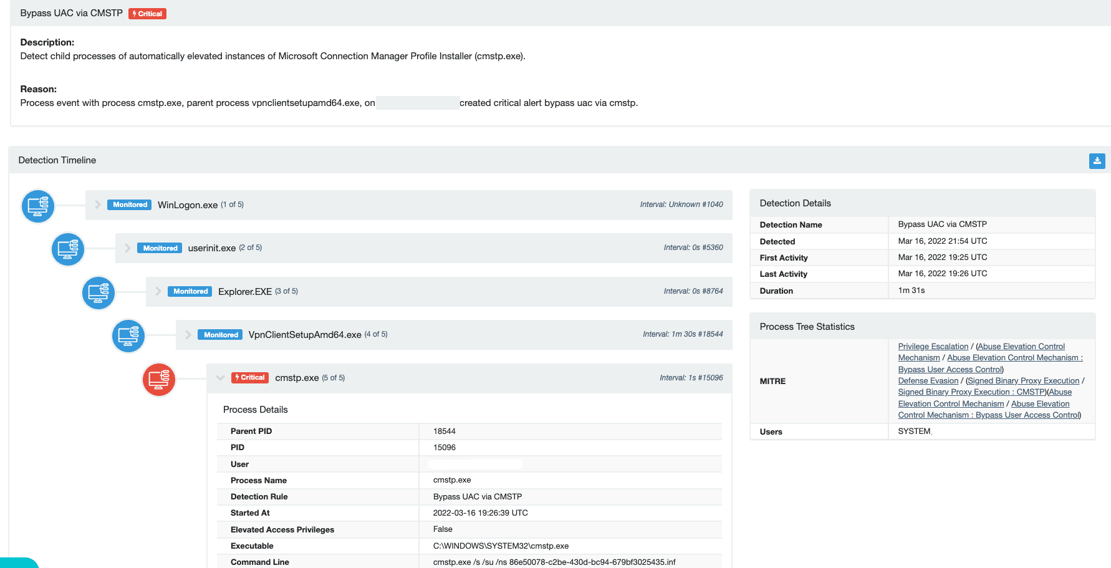Expand the Explorer.EXE timeline row
The image size is (1111, 568).
[158, 291]
